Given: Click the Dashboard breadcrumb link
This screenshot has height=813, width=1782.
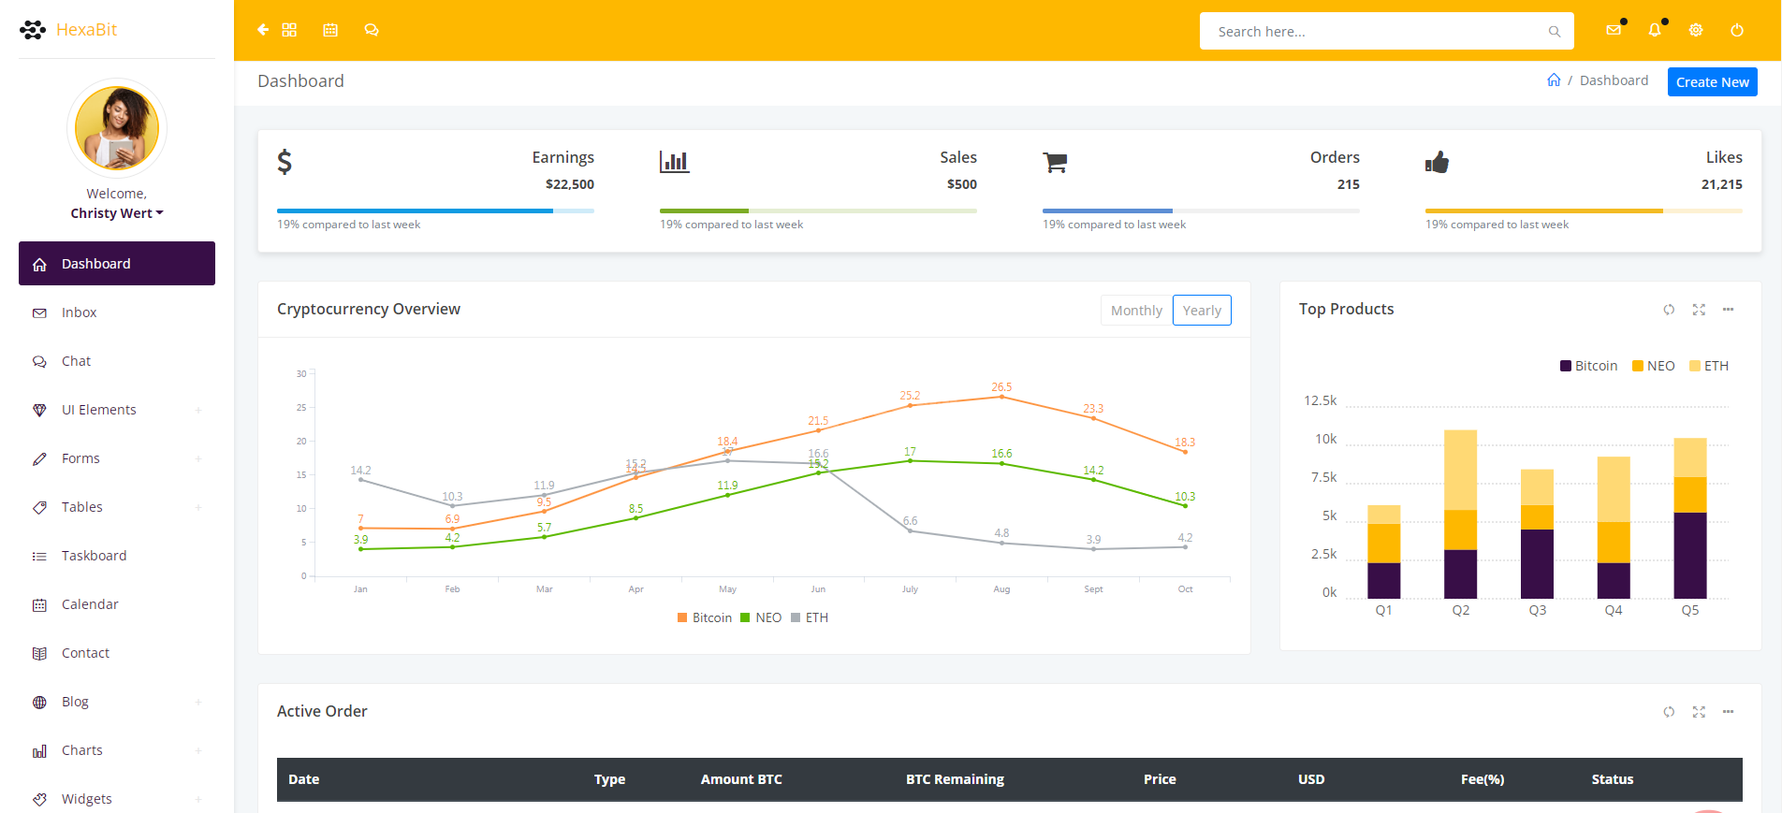Looking at the screenshot, I should tap(1614, 80).
